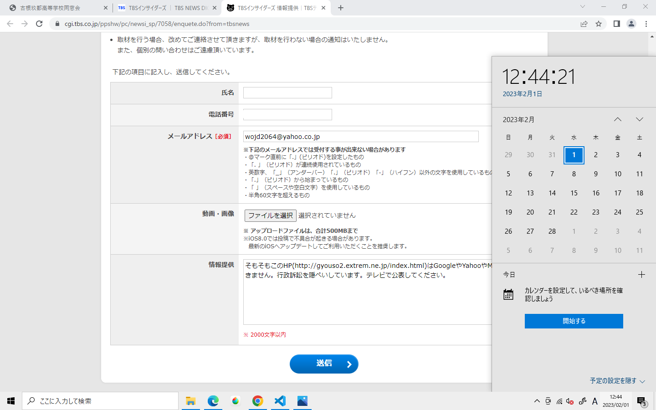Open the Chrome three-dot menu
The image size is (656, 410).
pyautogui.click(x=646, y=24)
